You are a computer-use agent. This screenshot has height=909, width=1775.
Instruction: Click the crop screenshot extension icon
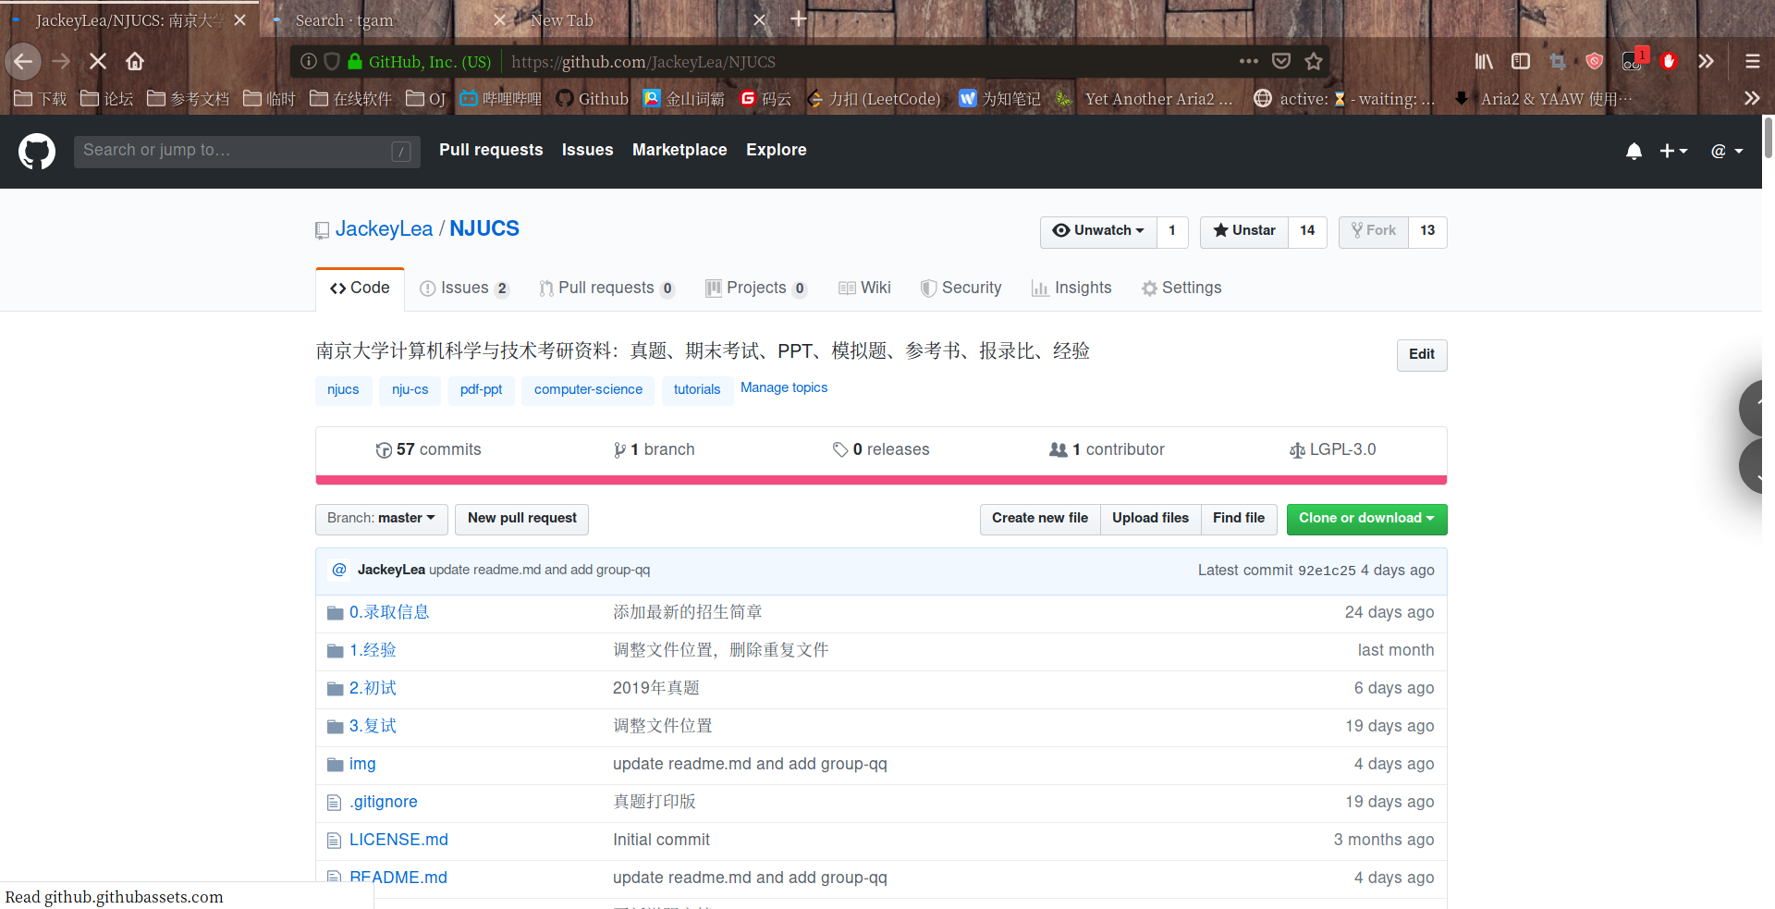(1558, 61)
